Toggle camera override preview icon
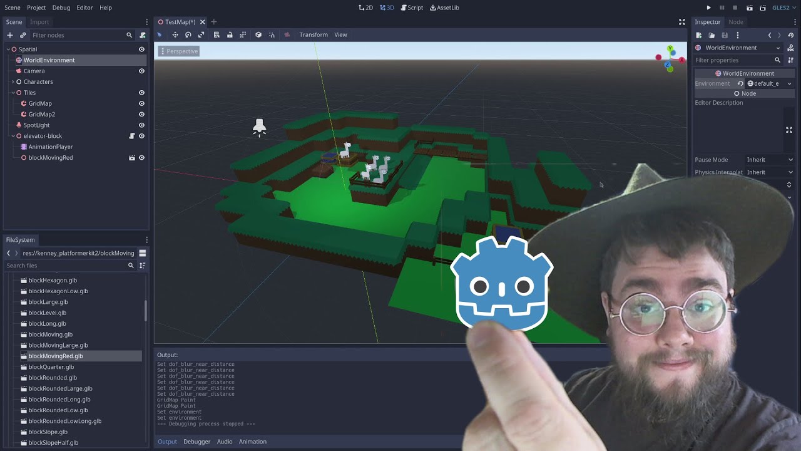The width and height of the screenshot is (801, 451). [287, 34]
